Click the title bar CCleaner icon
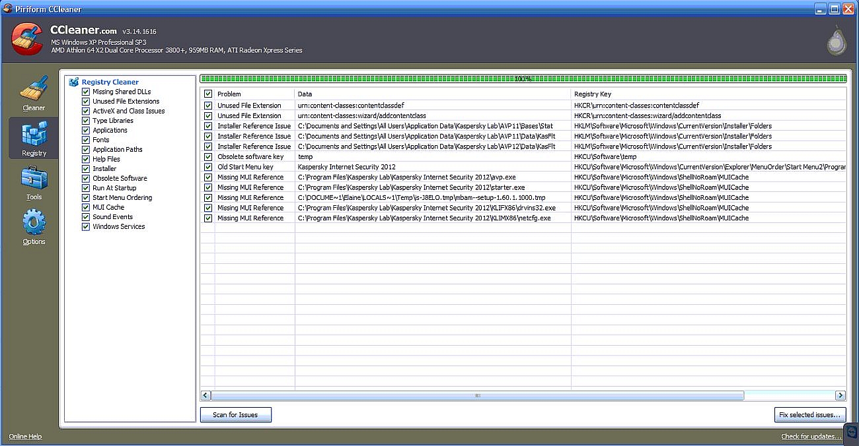Viewport: 859px width, 446px height. click(x=7, y=9)
